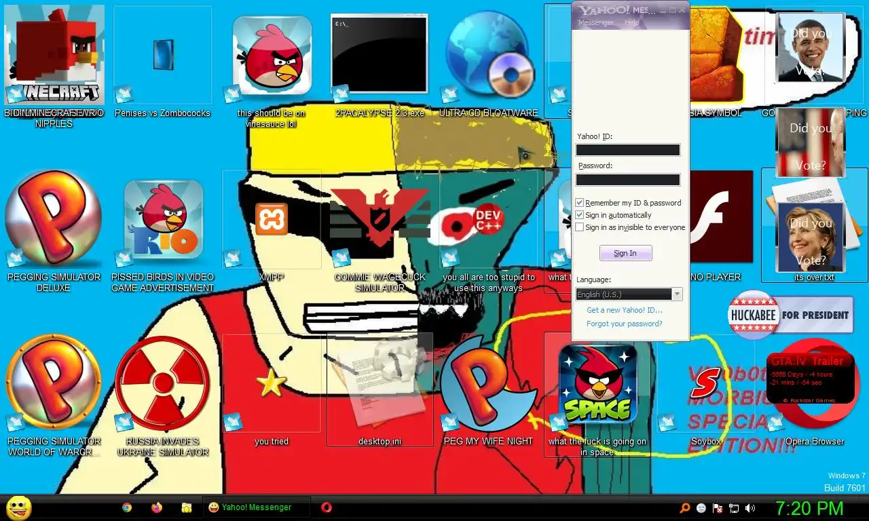
Task: Open the 'you tried' star icon
Action: pos(271,383)
